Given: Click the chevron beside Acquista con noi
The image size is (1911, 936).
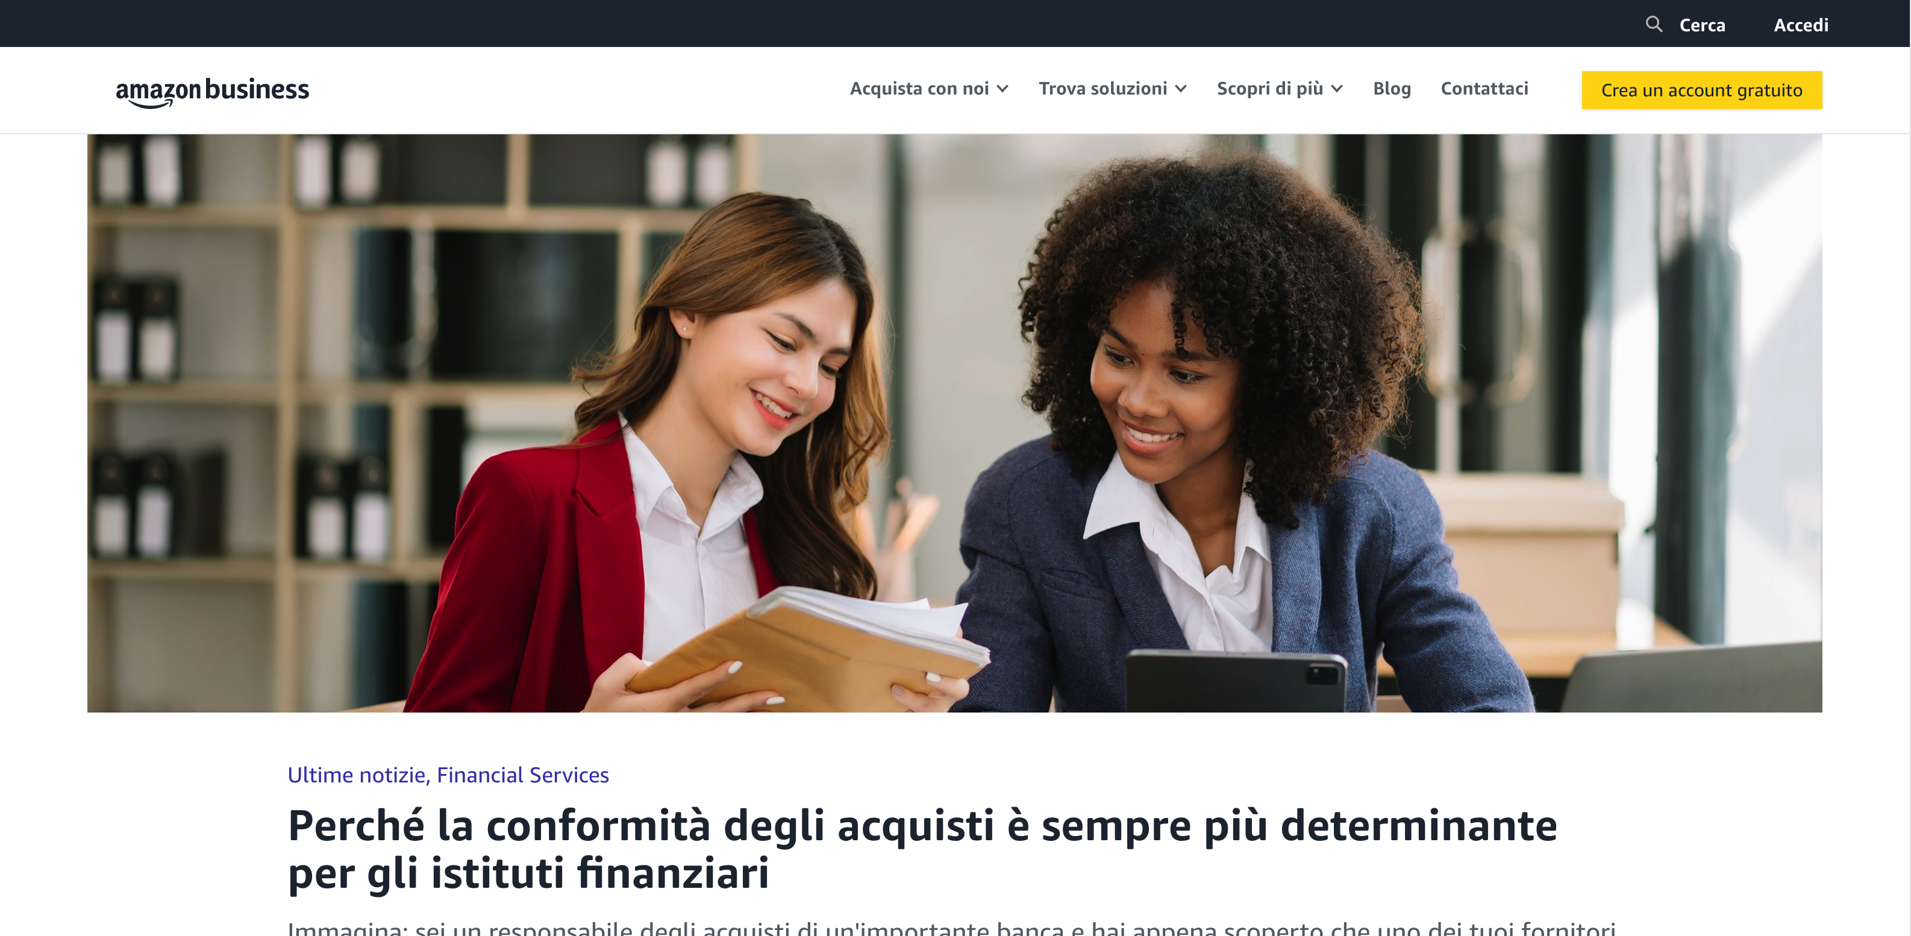Looking at the screenshot, I should click(1002, 89).
